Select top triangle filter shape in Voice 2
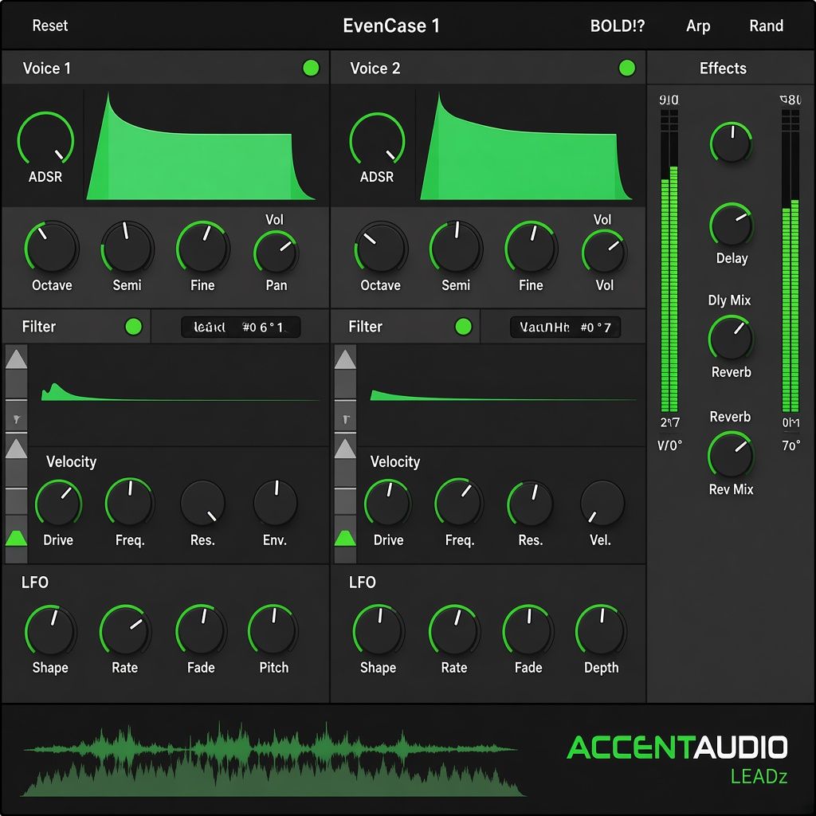This screenshot has width=816, height=816. pos(345,359)
